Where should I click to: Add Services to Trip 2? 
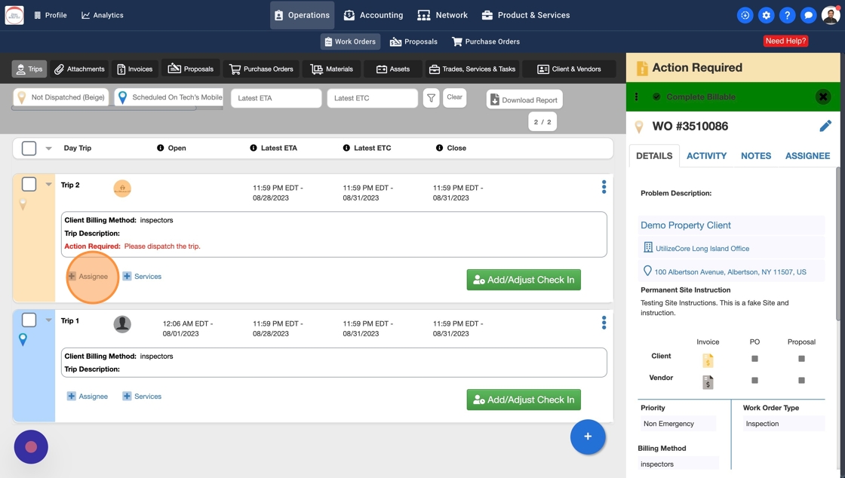pyautogui.click(x=142, y=276)
